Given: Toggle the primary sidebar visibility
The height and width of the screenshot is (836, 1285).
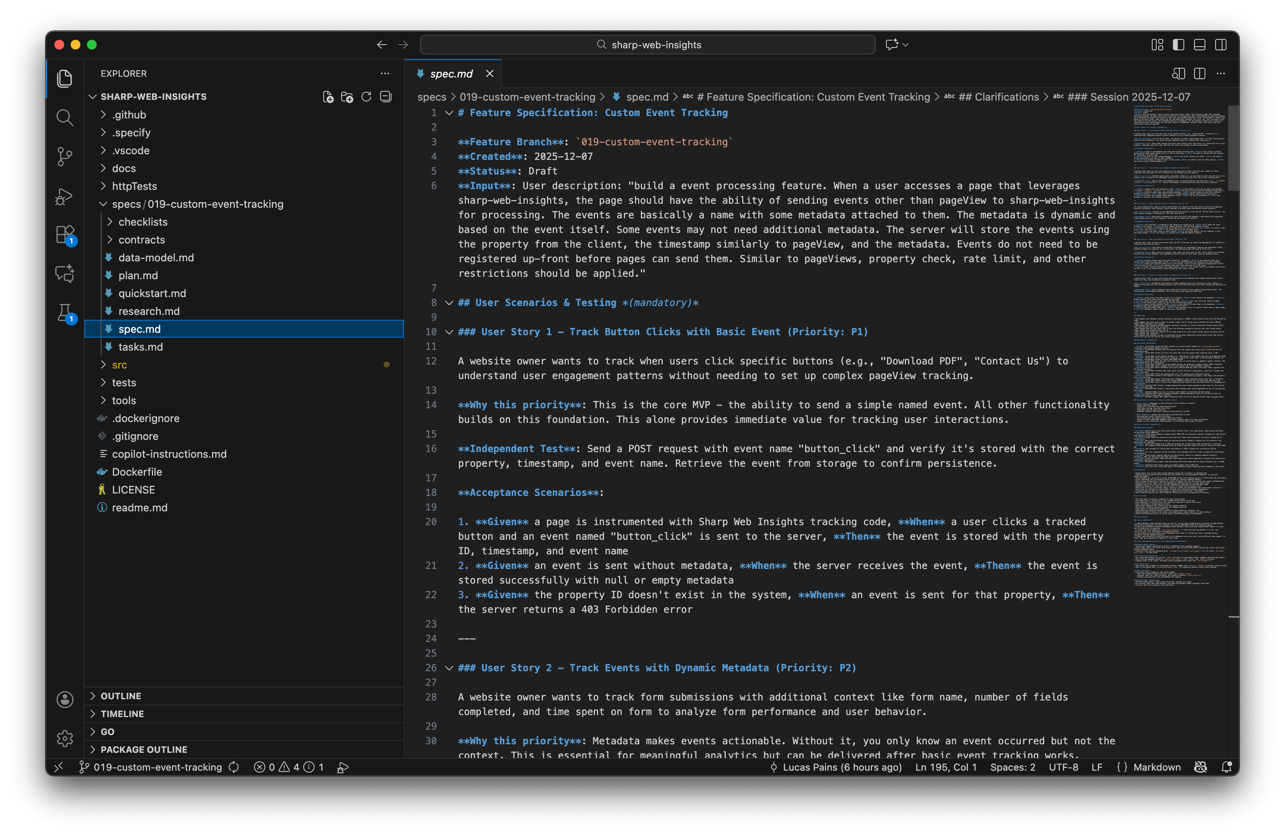Looking at the screenshot, I should (1178, 45).
